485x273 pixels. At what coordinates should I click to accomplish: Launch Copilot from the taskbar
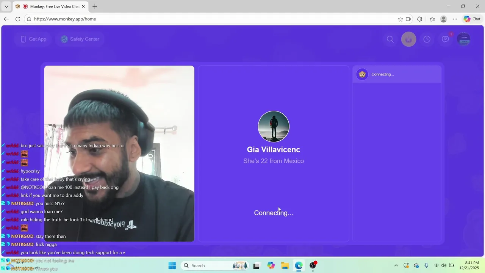271,265
